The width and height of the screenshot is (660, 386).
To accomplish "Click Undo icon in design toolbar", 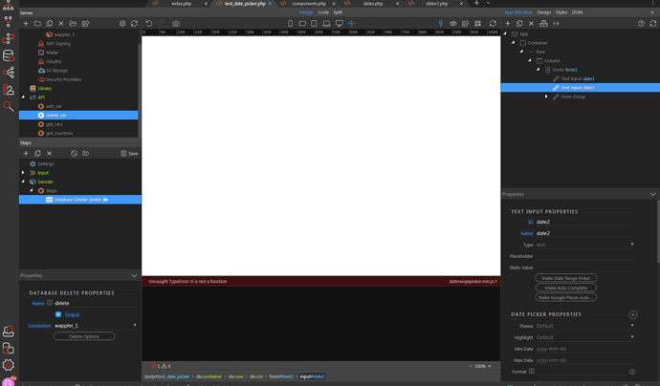I will [149, 24].
